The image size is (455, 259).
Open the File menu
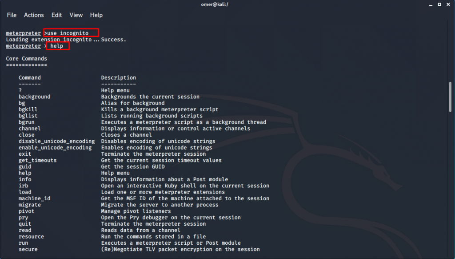pos(11,15)
